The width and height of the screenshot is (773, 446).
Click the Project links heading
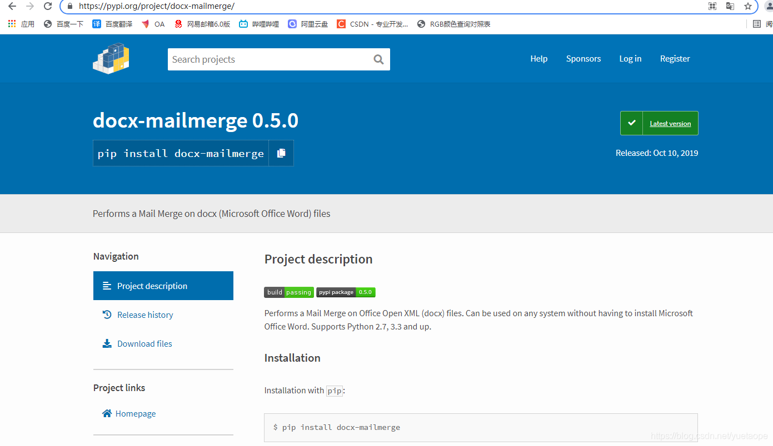(x=119, y=388)
